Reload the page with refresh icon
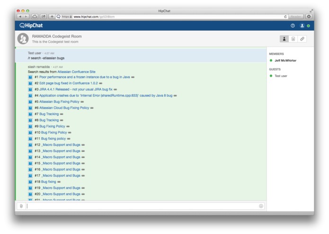329x234 pixels. pyautogui.click(x=285, y=17)
